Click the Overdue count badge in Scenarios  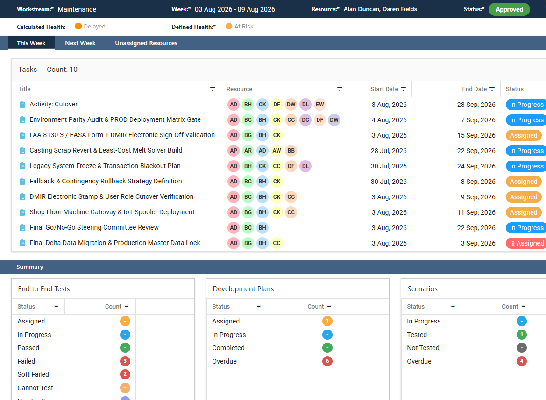pos(522,361)
